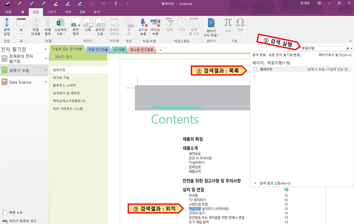This screenshot has width=354, height=224.
Task: Insert space with 공백 삽입
Action: [7, 27]
